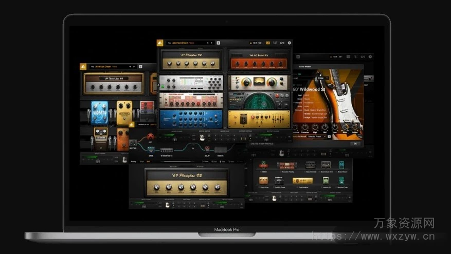Select '66 AC Boost orange amp
The width and height of the screenshot is (451, 254).
coord(259,61)
